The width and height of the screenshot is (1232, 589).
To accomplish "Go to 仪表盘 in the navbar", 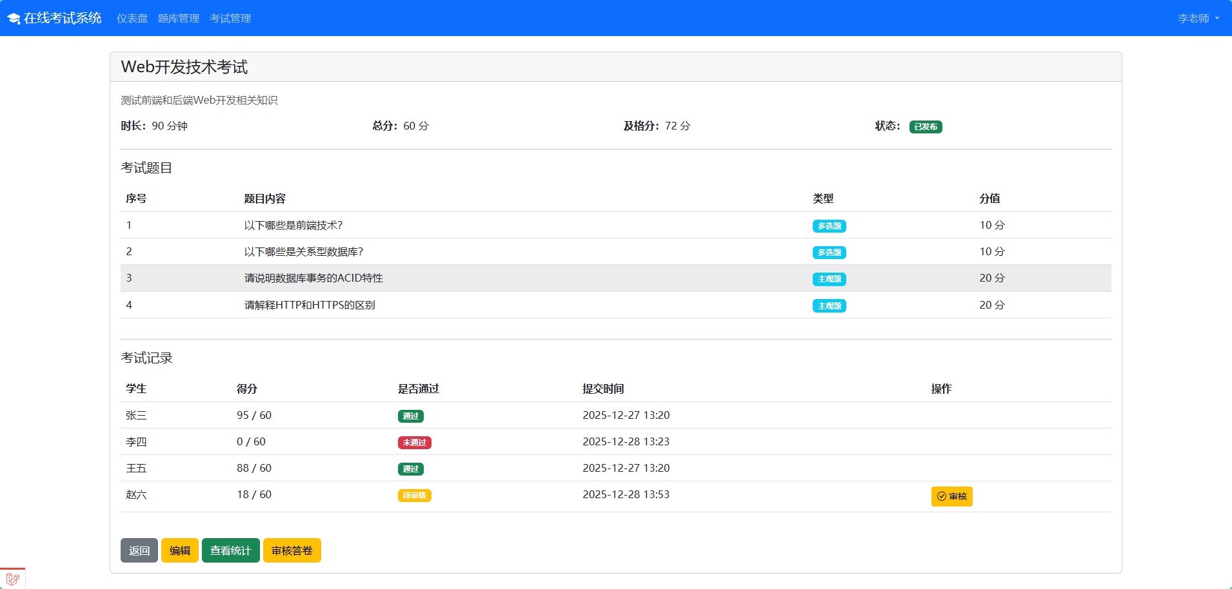I will (132, 19).
